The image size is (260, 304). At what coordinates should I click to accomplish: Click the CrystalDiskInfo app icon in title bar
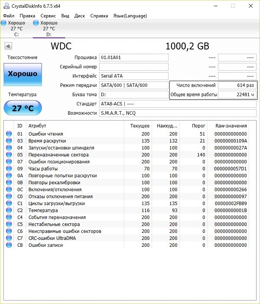tap(7, 6)
